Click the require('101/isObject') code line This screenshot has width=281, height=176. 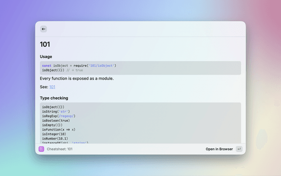click(79, 66)
